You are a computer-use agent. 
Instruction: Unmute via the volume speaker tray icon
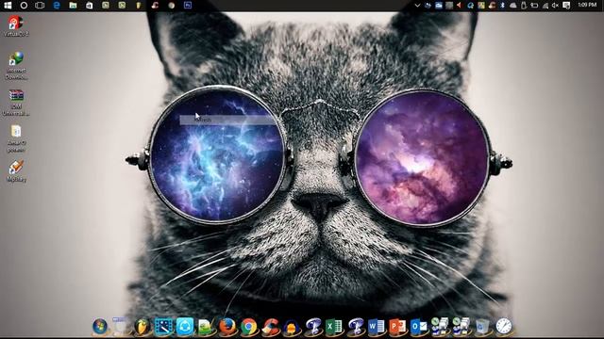coord(555,6)
